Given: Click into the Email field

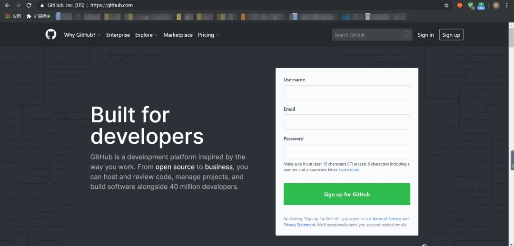Looking at the screenshot, I should pos(347,122).
